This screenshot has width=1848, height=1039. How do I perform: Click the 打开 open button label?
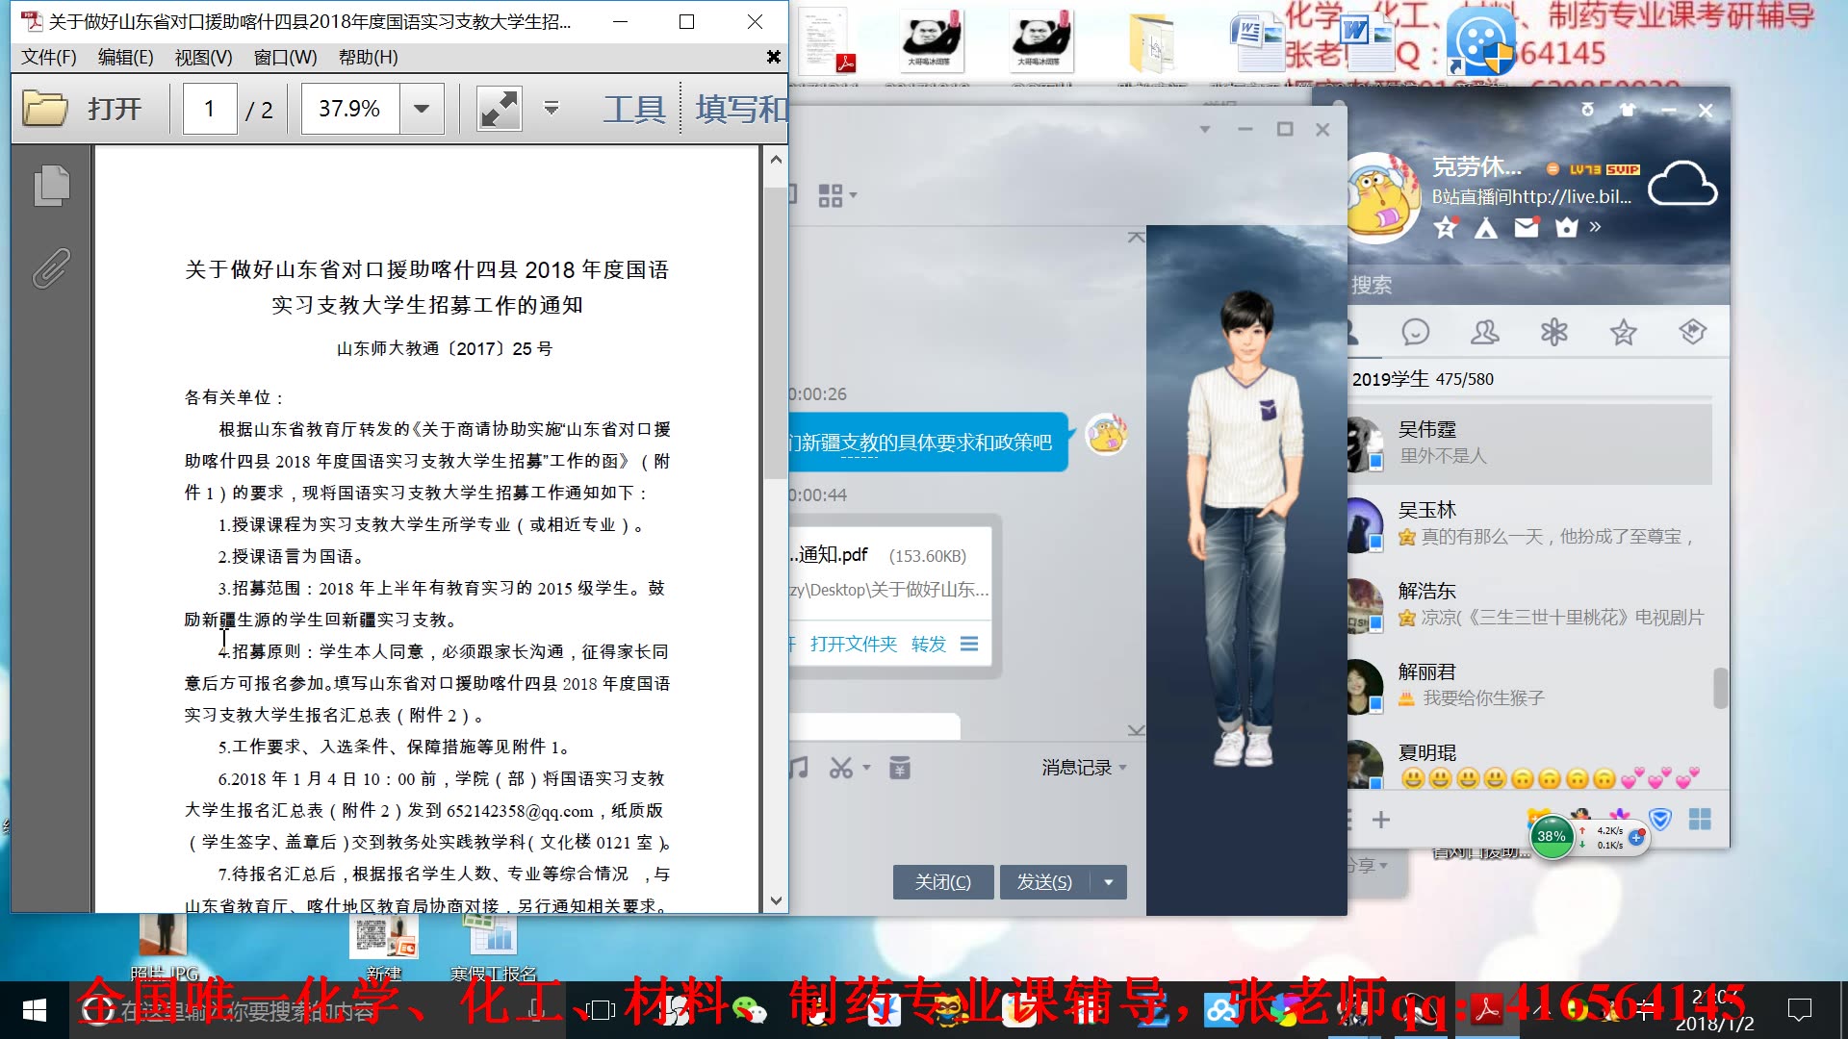(115, 109)
